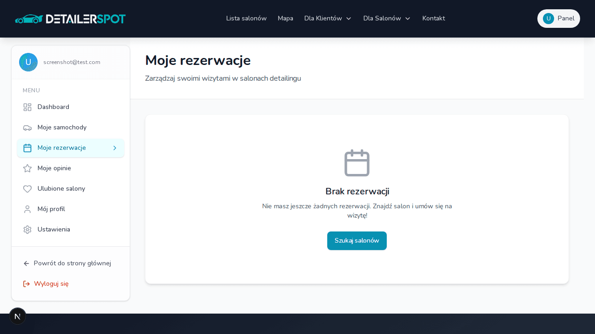Click the U avatar circle in the sidebar
Viewport: 595px width, 334px height.
pos(28,62)
